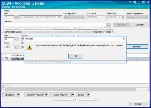
Task: Click the Caixa Código input field
Action: click(x=9, y=47)
